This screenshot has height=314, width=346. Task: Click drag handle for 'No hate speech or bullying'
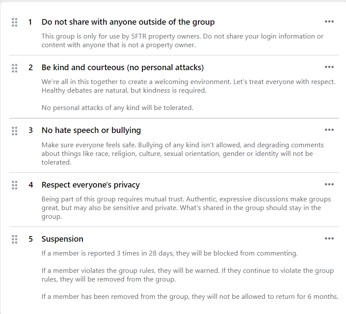pos(15,130)
